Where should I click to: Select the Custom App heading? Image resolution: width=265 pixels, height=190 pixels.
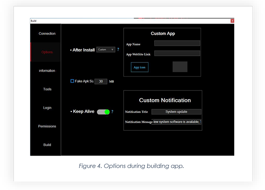163,34
